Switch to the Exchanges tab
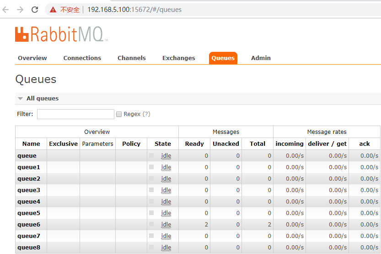381x254 pixels. point(178,58)
